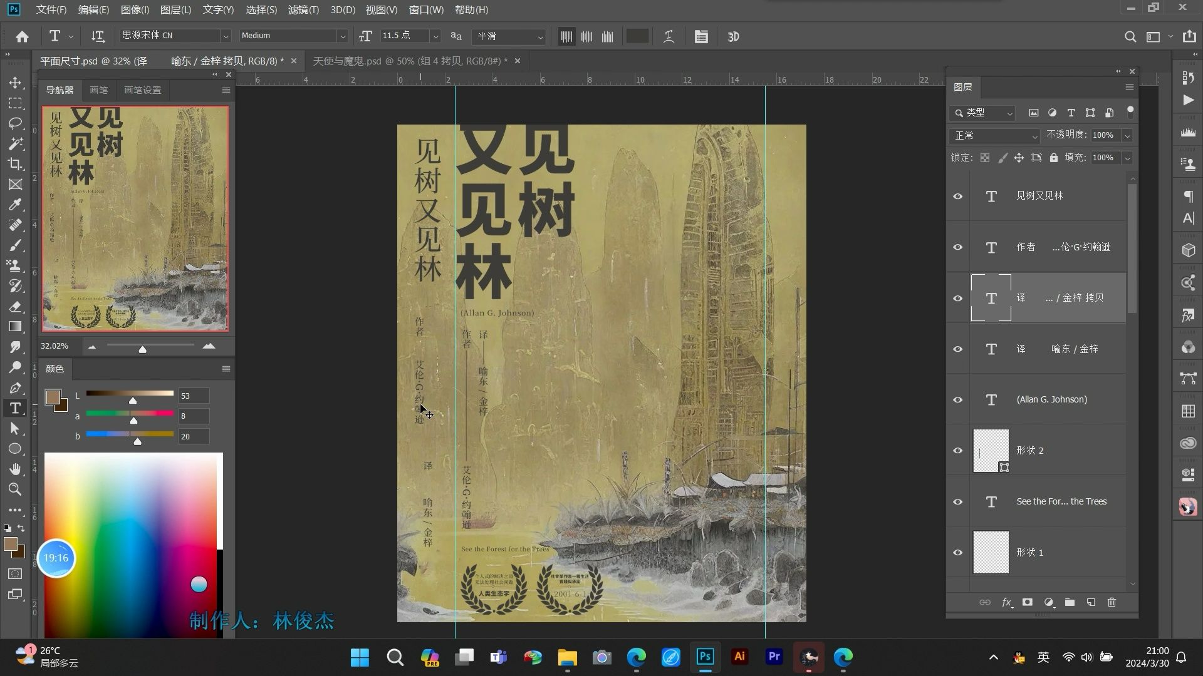This screenshot has width=1203, height=676.
Task: Select the Frame tool
Action: pos(15,184)
